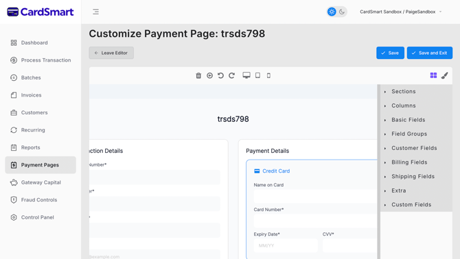This screenshot has height=259, width=460.
Task: Open Gateway Capital
Action: (x=41, y=182)
